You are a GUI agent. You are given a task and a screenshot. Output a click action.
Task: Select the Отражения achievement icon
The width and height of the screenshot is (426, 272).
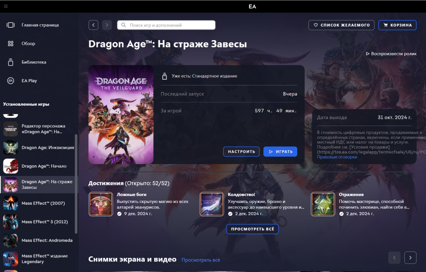[x=322, y=204]
